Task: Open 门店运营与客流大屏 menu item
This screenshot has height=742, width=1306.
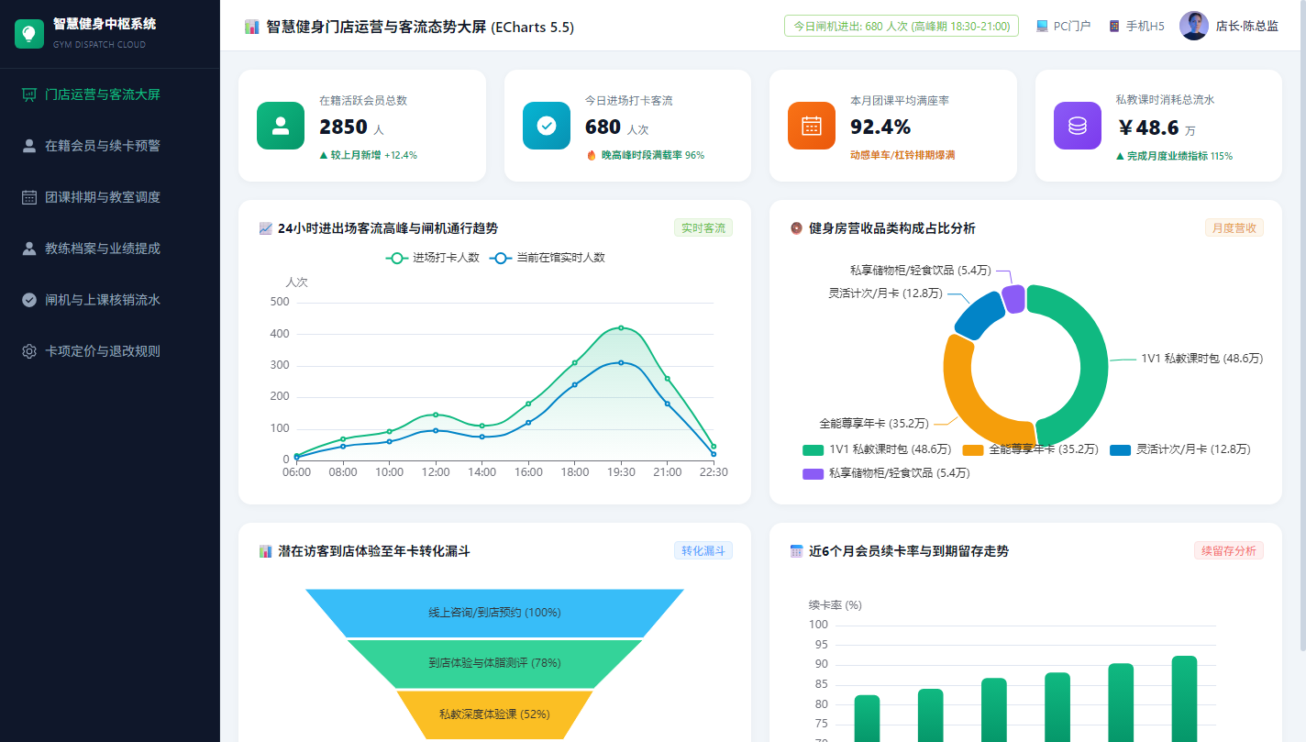Action: tap(110, 94)
